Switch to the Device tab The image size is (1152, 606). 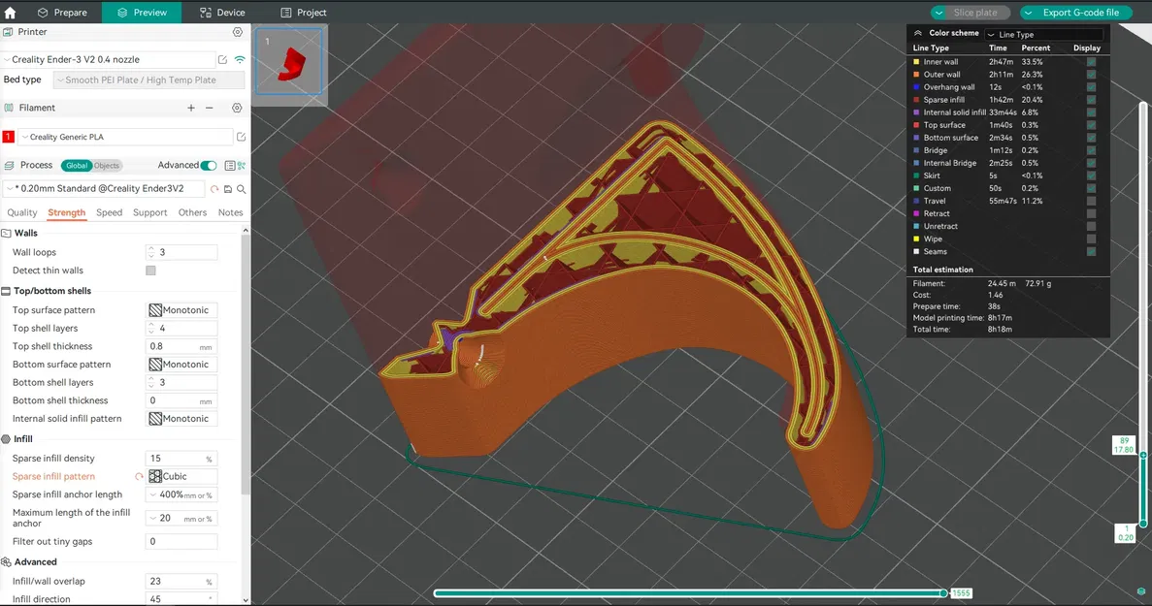222,13
